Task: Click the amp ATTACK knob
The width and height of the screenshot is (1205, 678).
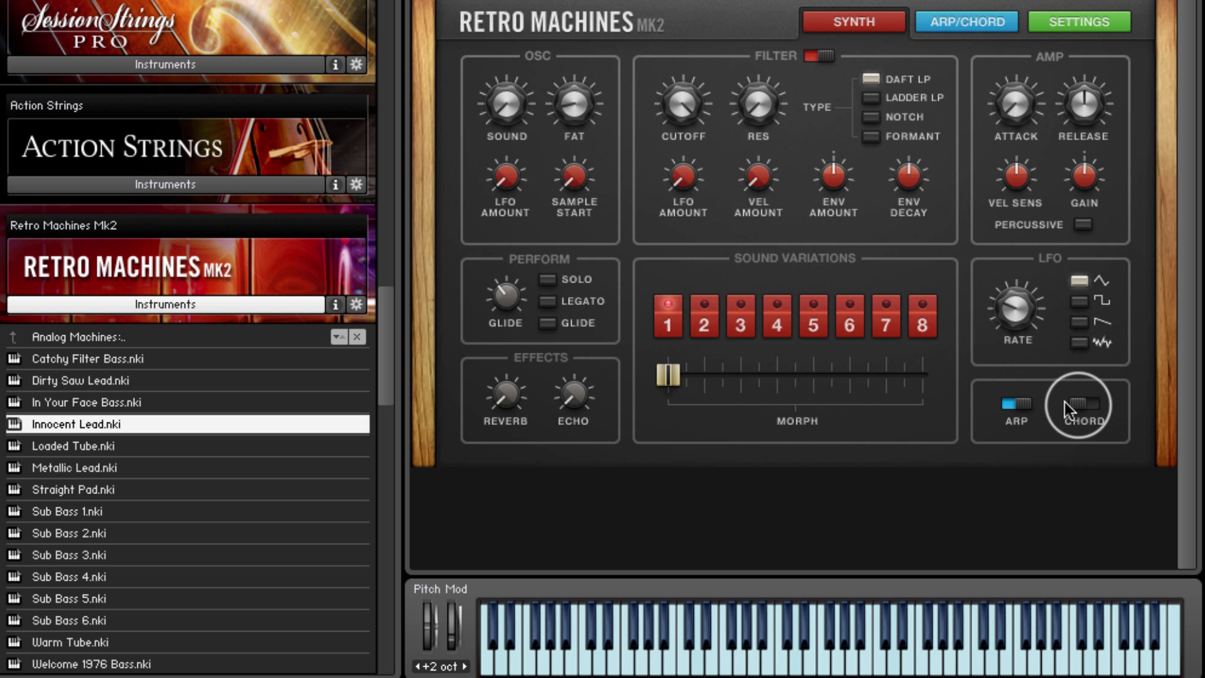Action: 1016,104
